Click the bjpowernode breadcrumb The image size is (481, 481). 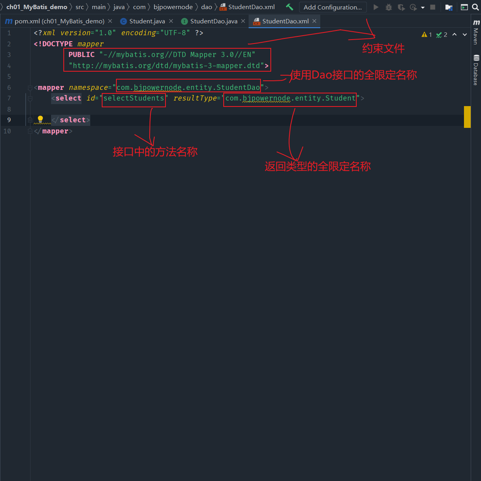click(173, 7)
